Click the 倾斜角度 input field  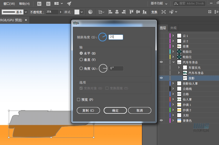tap(116, 37)
